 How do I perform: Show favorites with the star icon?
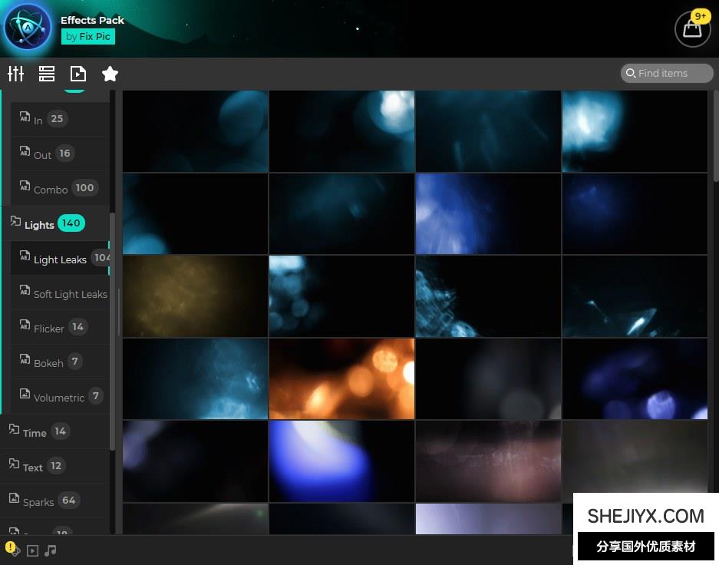point(110,74)
